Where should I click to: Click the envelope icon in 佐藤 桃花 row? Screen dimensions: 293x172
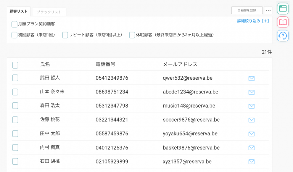(251, 120)
